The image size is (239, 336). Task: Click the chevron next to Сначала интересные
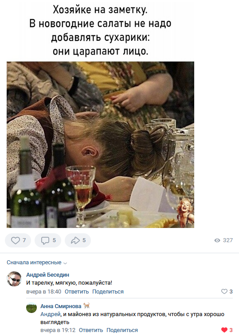[x=66, y=263]
